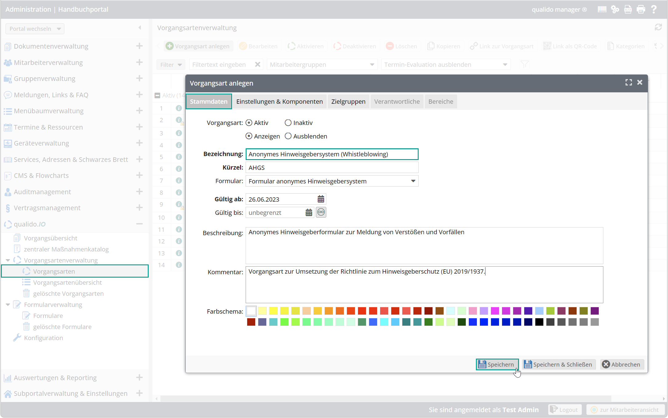Switch to zur Mitarbeiteransicht
Screen dimensions: 668x418
coord(625,410)
